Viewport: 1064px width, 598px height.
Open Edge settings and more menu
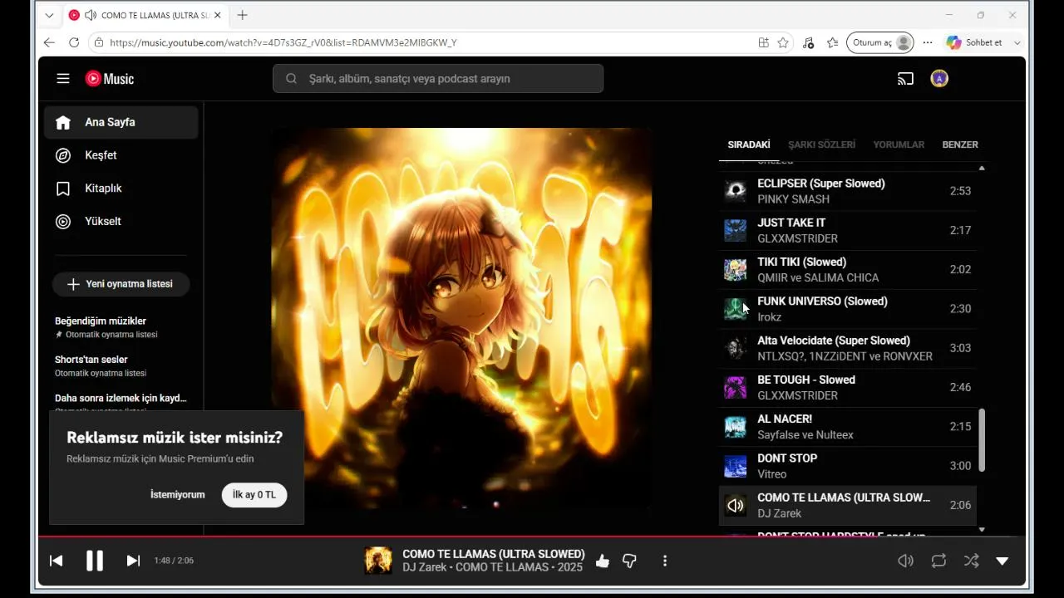tap(928, 42)
